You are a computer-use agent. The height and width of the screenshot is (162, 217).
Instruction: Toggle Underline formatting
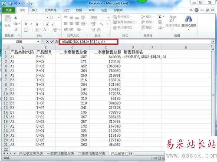click(37, 24)
